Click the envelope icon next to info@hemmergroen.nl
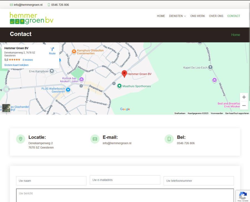Screen dimensions: 250x202 click(11, 4)
